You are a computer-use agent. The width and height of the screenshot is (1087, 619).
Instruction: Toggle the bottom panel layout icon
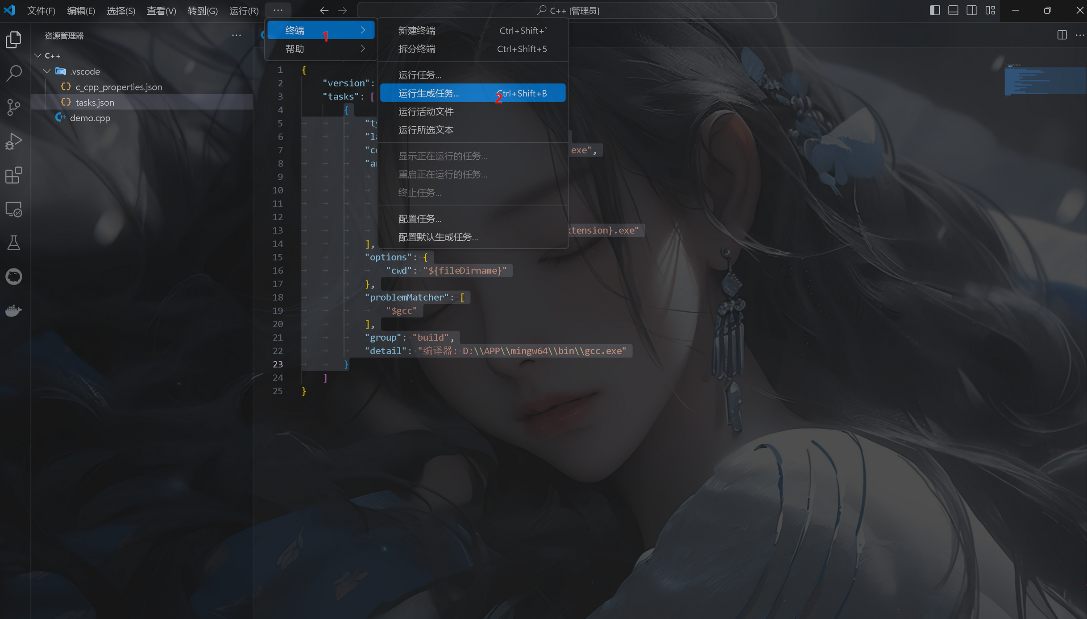(953, 10)
